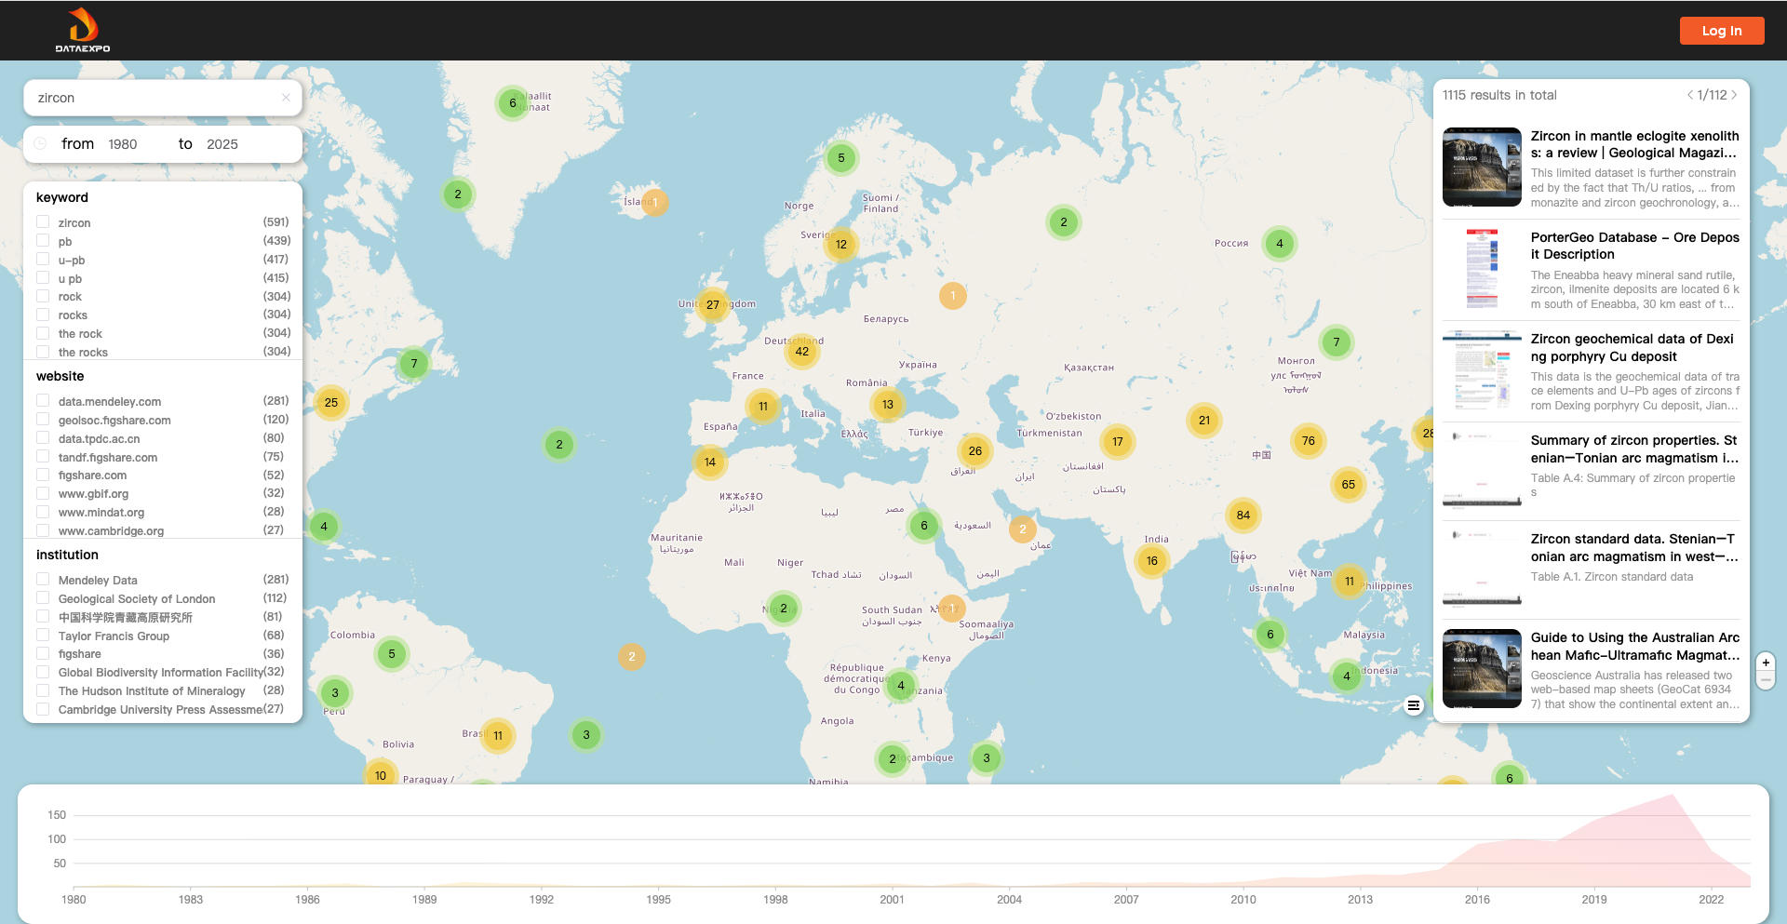Tick Taylor Francis Group institution filter
Viewport: 1787px width, 924px height.
click(x=43, y=636)
